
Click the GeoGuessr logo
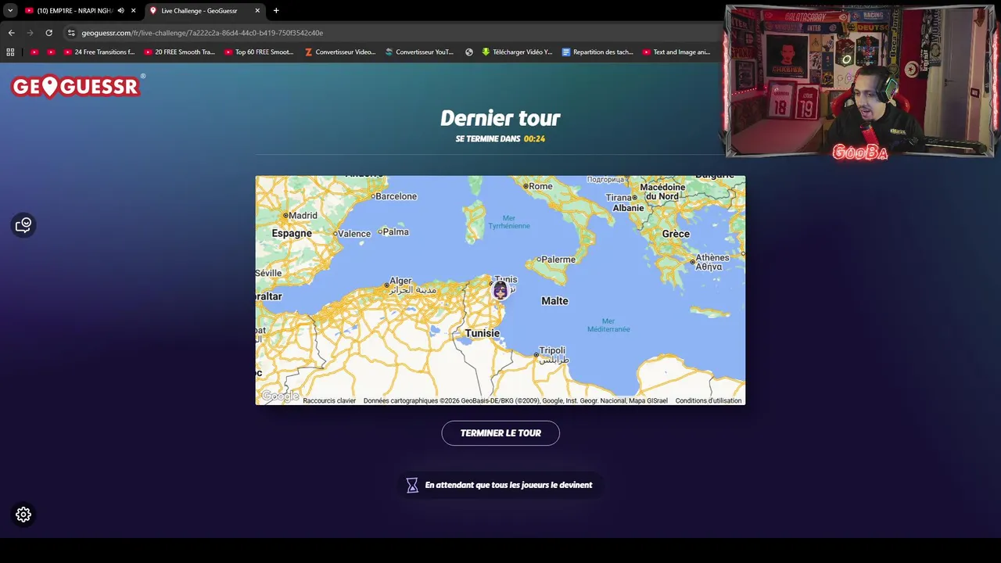[x=76, y=86]
